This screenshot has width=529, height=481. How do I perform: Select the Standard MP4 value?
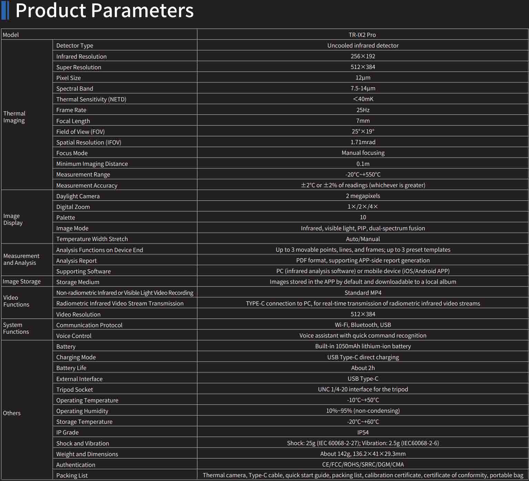(x=363, y=293)
